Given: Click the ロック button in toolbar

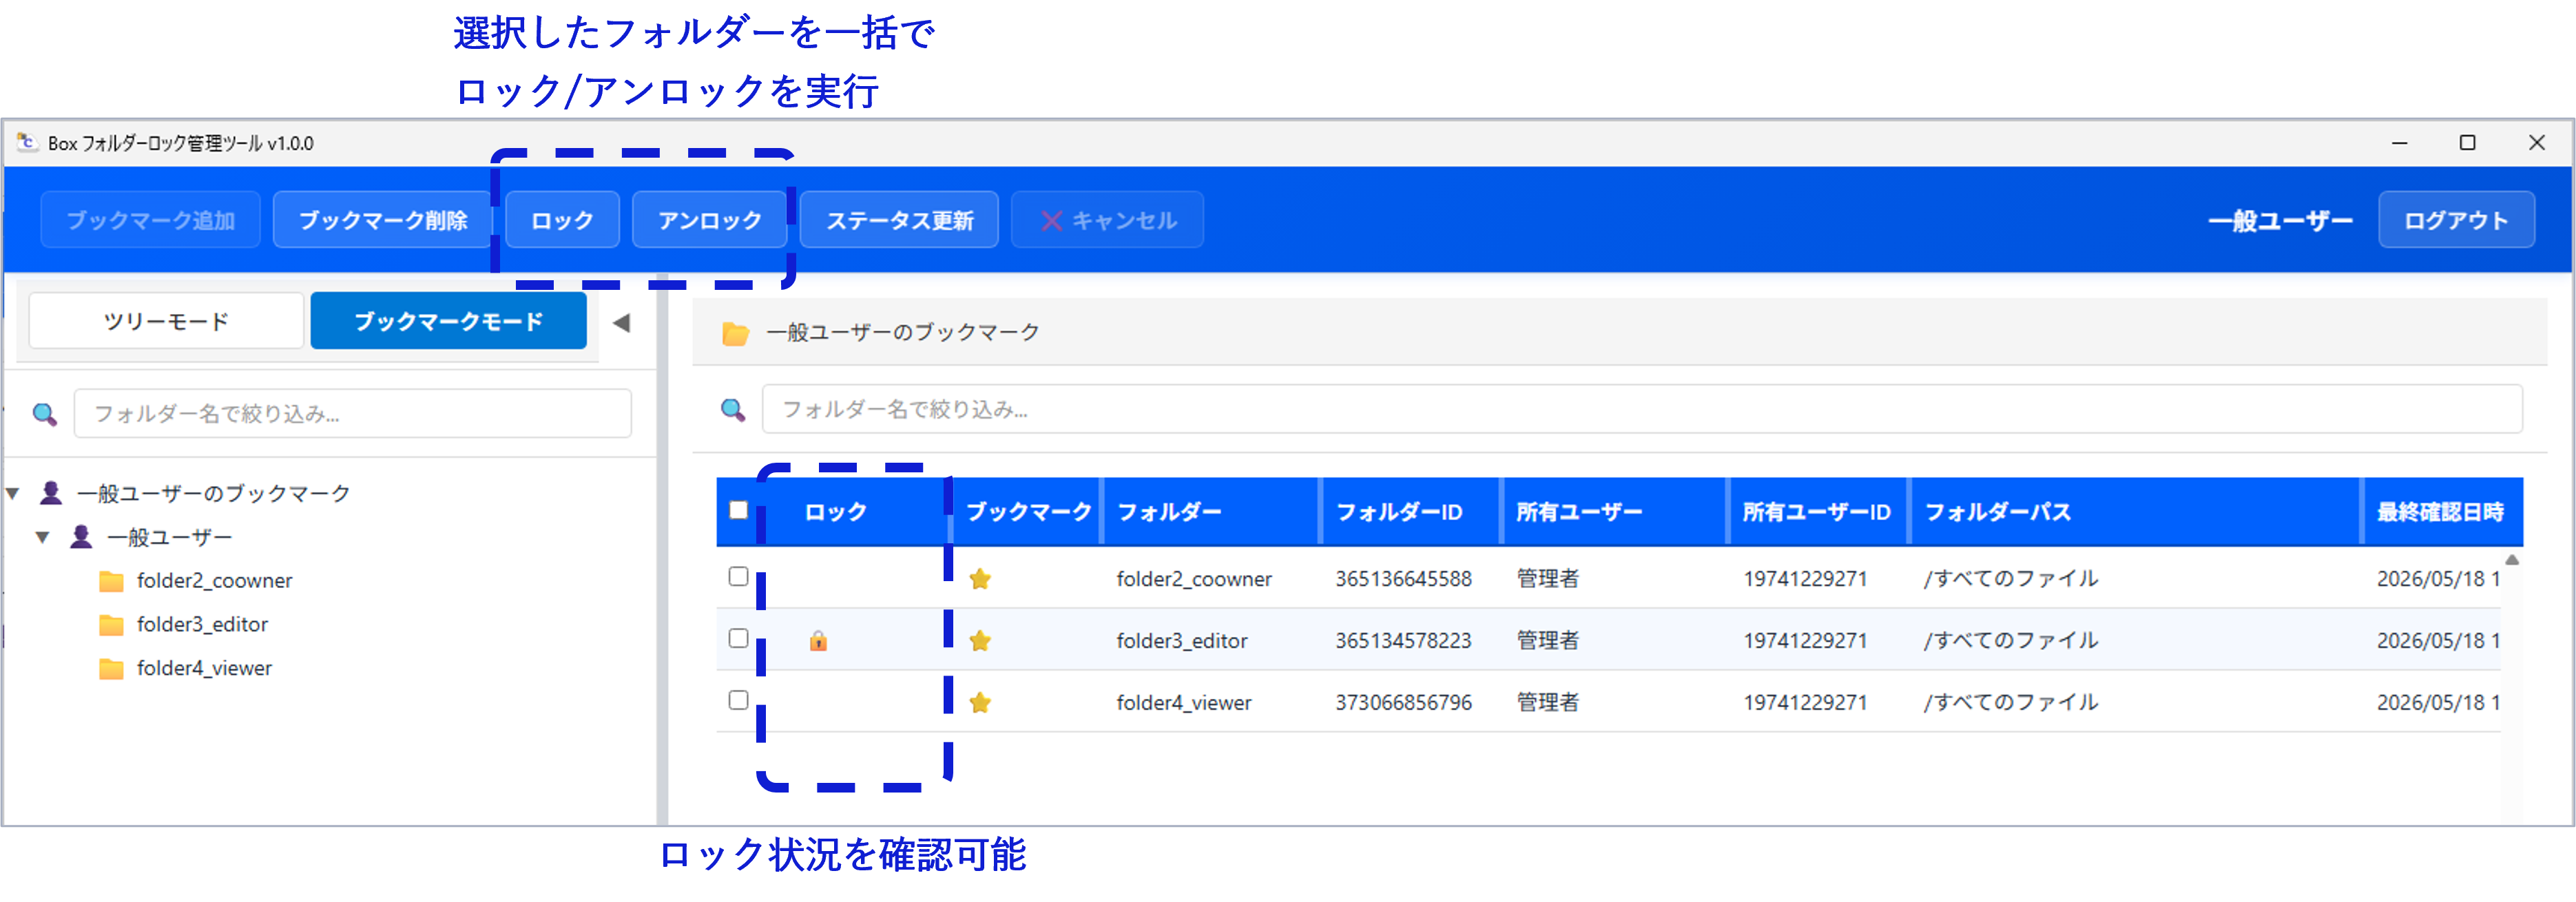Looking at the screenshot, I should click(562, 220).
